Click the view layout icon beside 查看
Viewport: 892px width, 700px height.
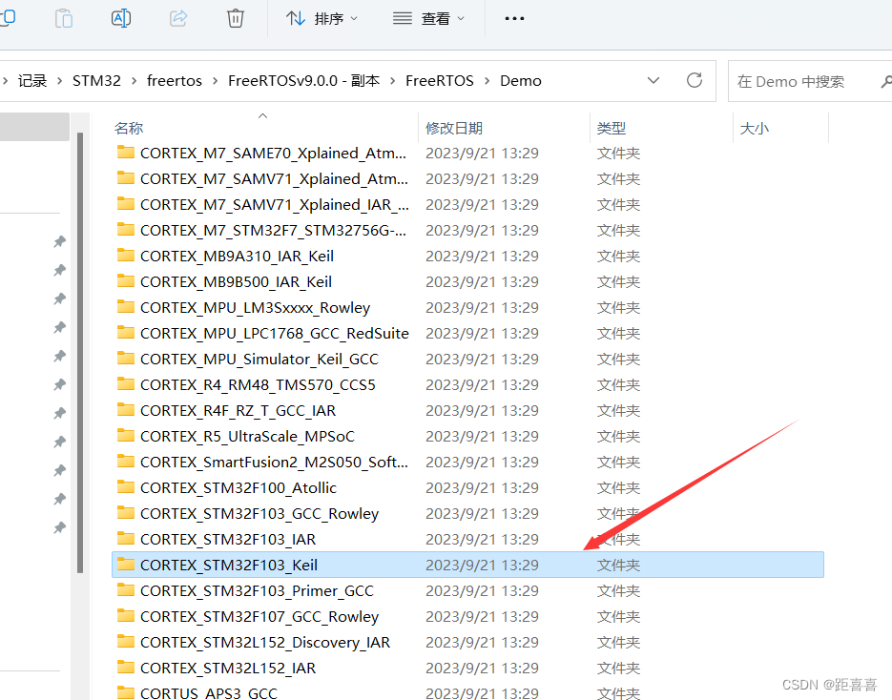click(401, 18)
